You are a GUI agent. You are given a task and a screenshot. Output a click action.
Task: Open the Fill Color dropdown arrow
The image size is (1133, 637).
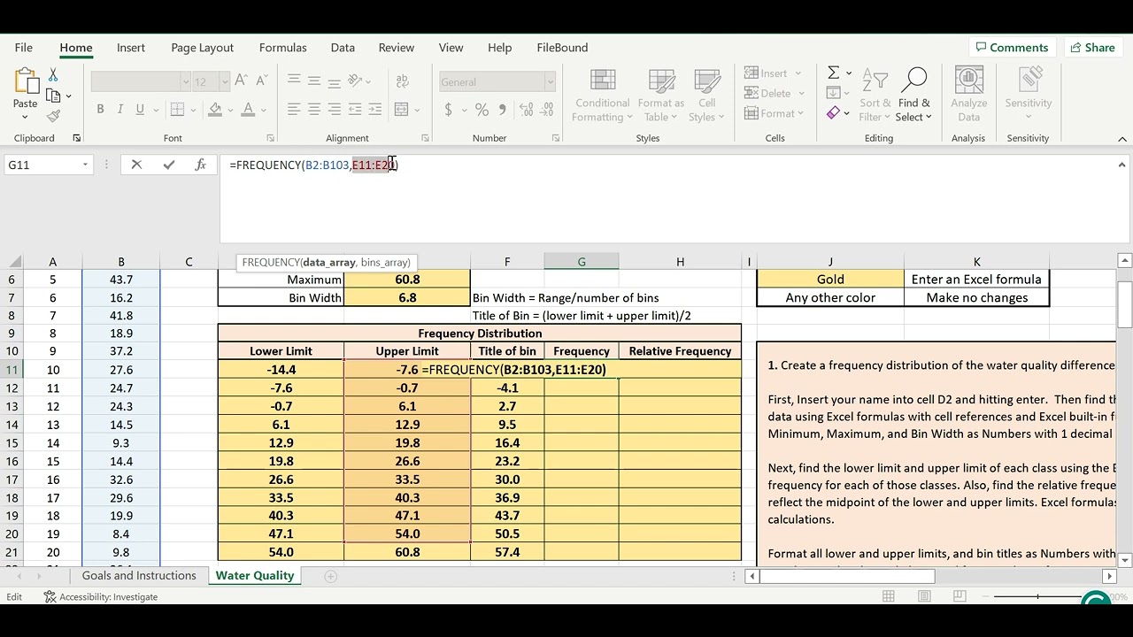pyautogui.click(x=230, y=110)
